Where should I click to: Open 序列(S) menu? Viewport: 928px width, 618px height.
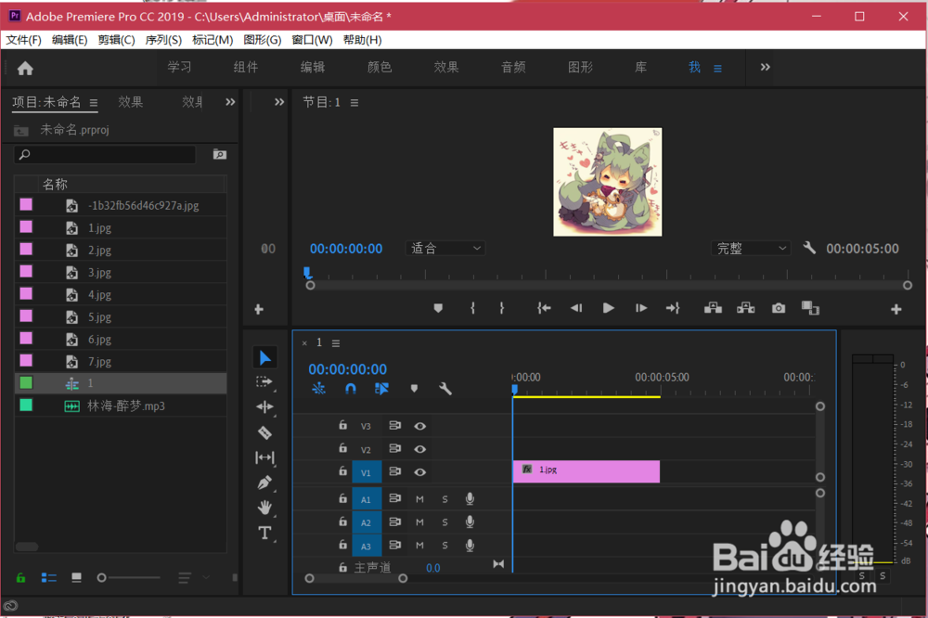tap(163, 40)
